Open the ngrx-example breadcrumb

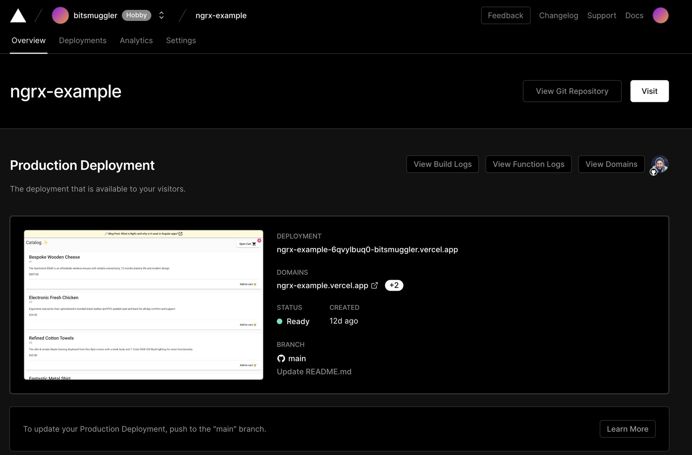tap(221, 16)
